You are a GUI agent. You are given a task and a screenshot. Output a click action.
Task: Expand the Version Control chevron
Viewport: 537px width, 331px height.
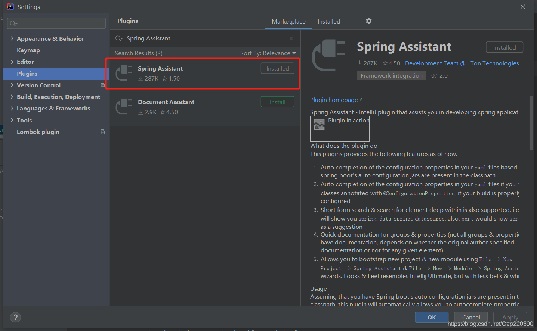tap(12, 85)
